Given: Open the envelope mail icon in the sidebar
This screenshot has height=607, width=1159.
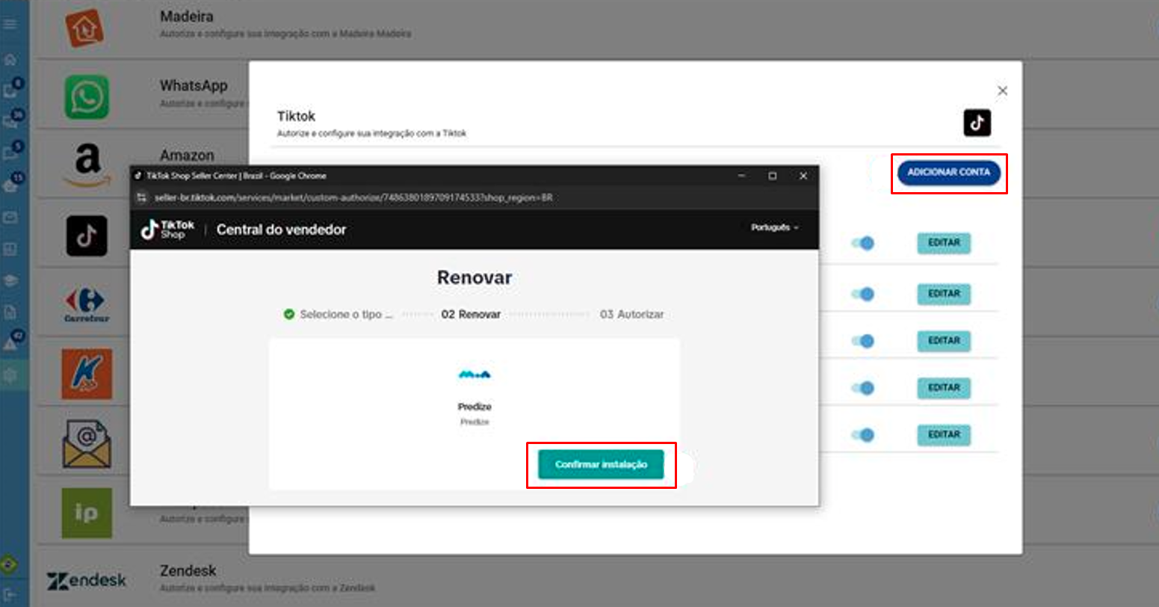Looking at the screenshot, I should (x=10, y=218).
